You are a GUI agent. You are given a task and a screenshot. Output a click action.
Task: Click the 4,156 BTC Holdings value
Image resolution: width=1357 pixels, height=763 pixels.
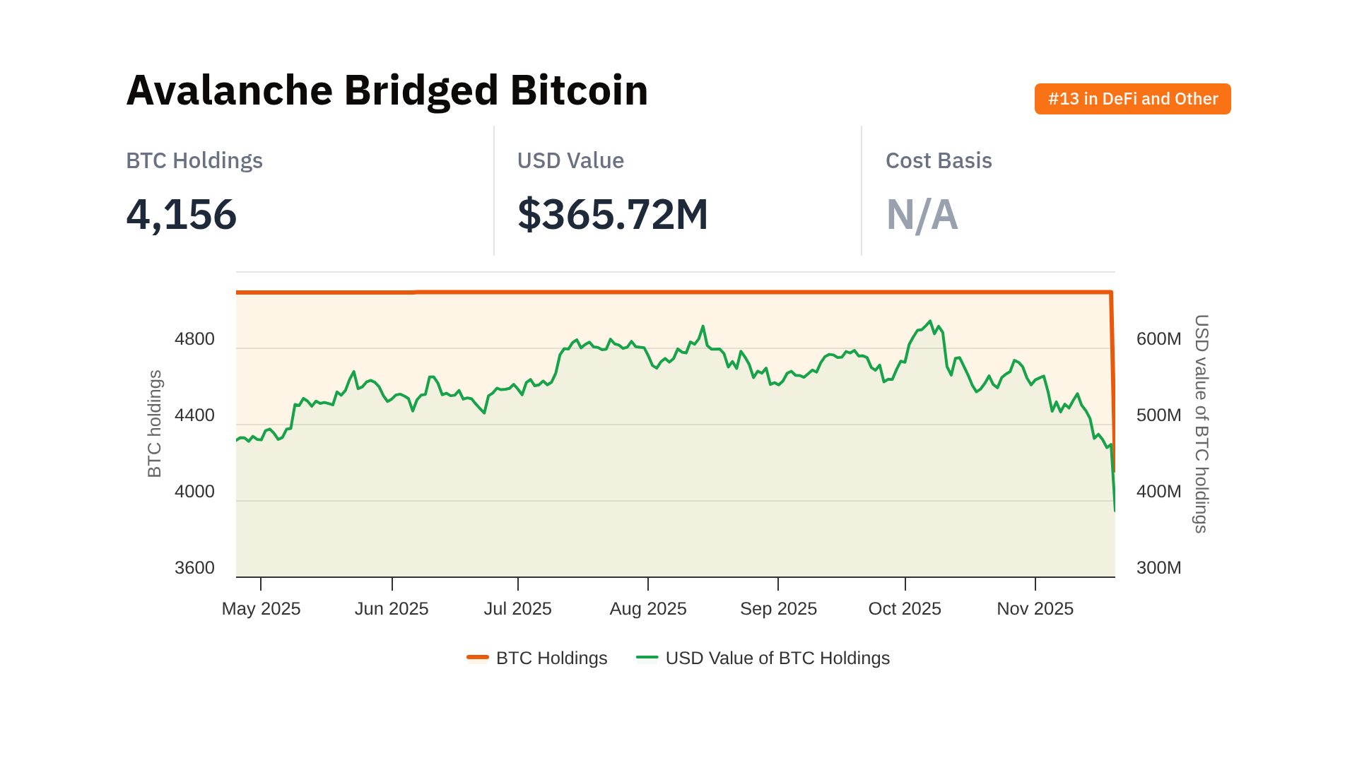pos(182,214)
